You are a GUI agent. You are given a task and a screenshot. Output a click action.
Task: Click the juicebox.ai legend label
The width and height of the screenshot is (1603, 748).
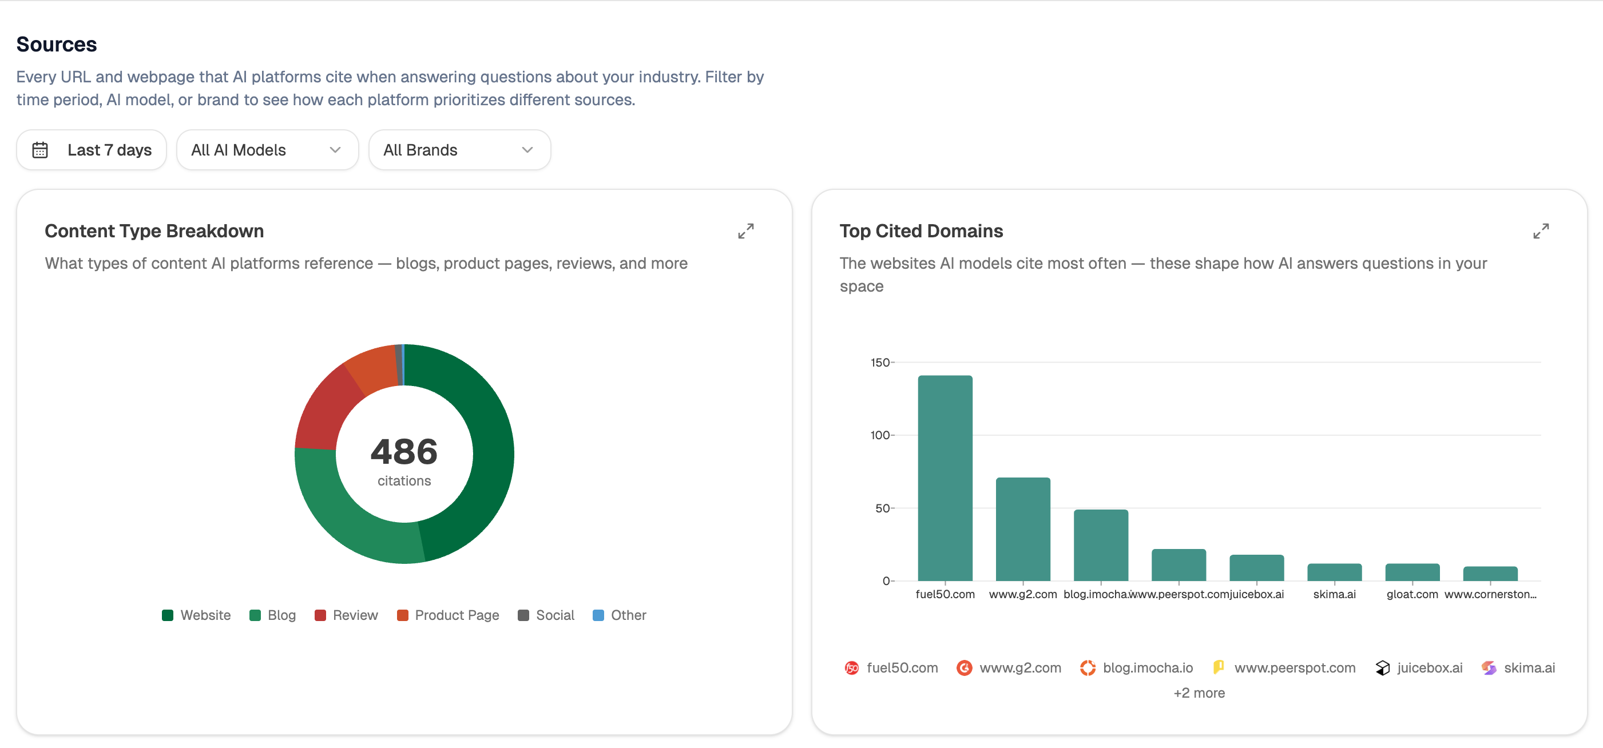1430,668
